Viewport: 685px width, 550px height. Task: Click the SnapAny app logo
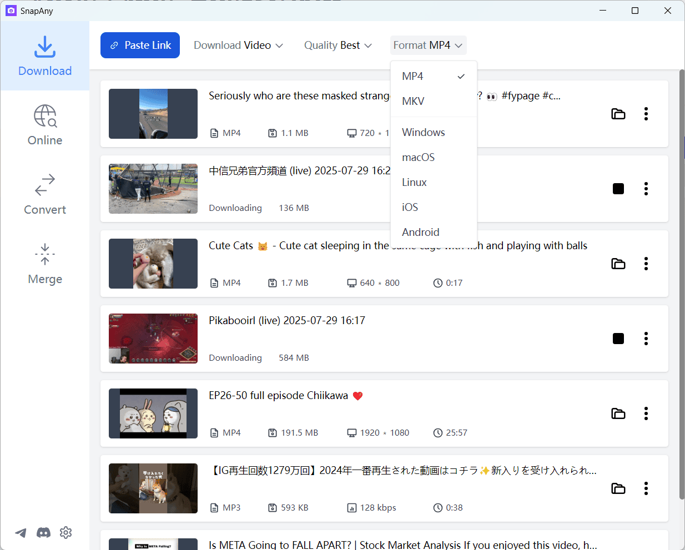click(x=11, y=11)
